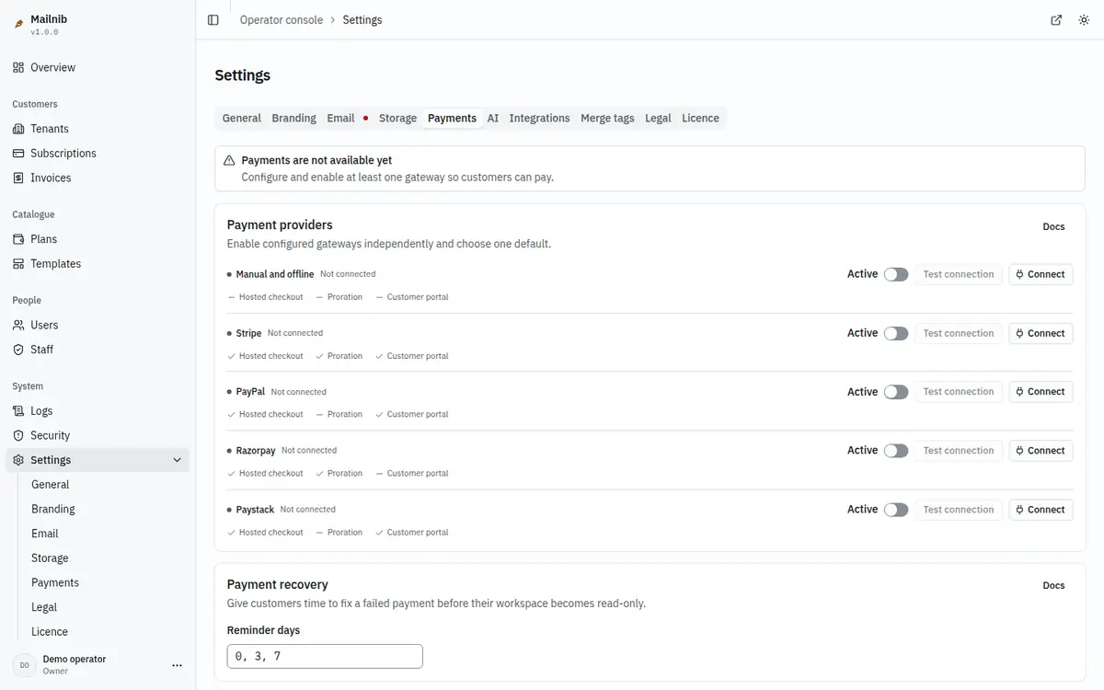Screen dimensions: 1104x690
Task: Enable Manual and offline Active switch
Action: pyautogui.click(x=896, y=274)
